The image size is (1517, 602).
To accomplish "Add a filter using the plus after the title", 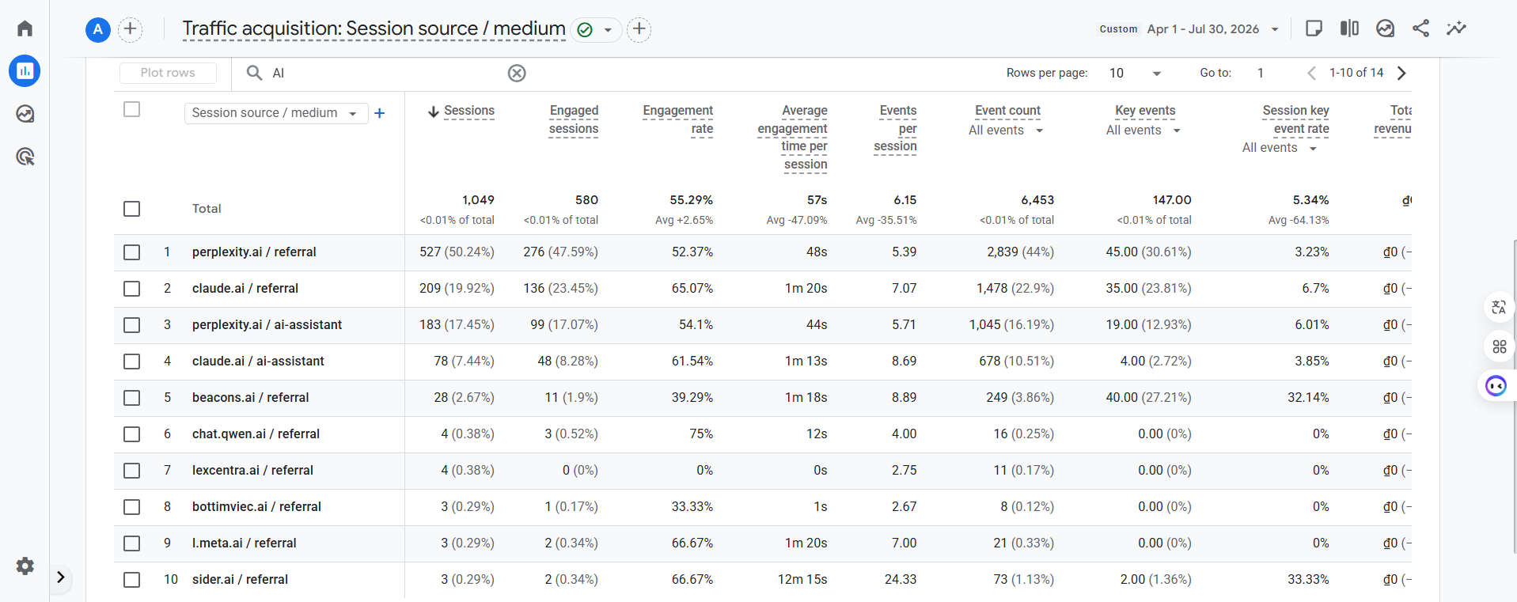I will click(639, 30).
